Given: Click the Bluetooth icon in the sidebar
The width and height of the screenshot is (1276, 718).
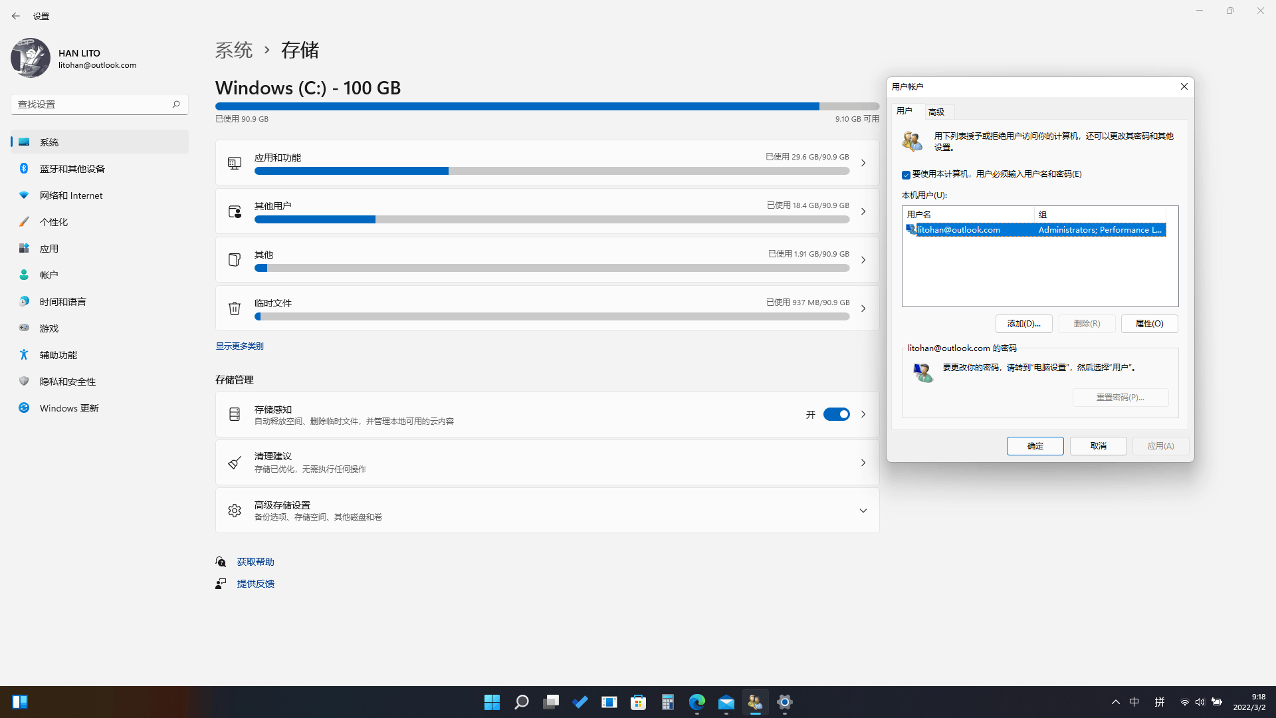Looking at the screenshot, I should pyautogui.click(x=24, y=168).
